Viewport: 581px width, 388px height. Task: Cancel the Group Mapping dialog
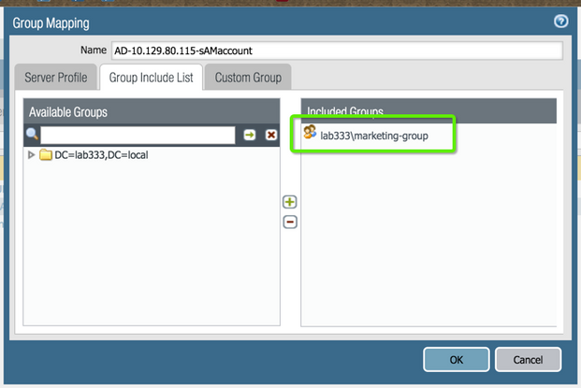tap(528, 360)
